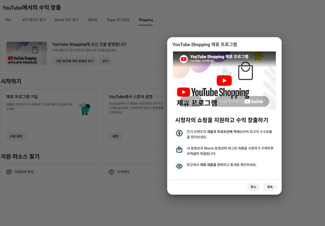Click text starting '인기 브랜드의 제품과 프로모션에'
The image size is (325, 226).
(230, 134)
